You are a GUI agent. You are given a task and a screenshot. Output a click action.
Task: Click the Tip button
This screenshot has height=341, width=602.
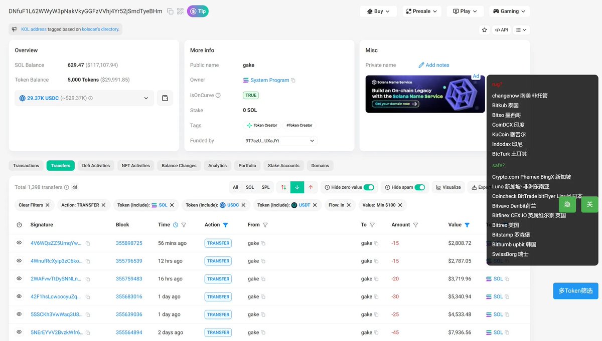(x=198, y=11)
